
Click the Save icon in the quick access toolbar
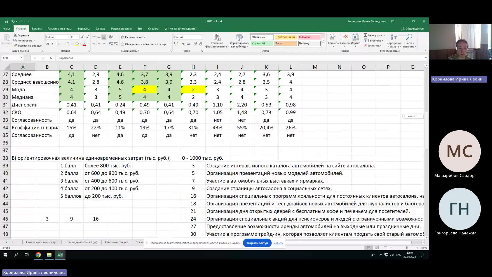pyautogui.click(x=6, y=21)
